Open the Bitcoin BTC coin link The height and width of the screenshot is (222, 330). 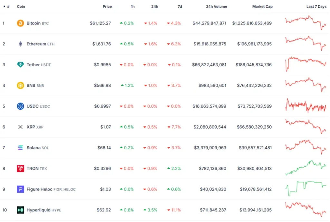point(37,23)
